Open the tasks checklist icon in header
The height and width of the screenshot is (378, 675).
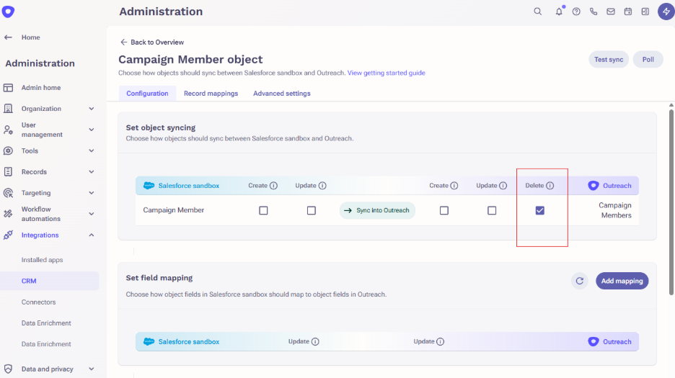click(x=645, y=12)
